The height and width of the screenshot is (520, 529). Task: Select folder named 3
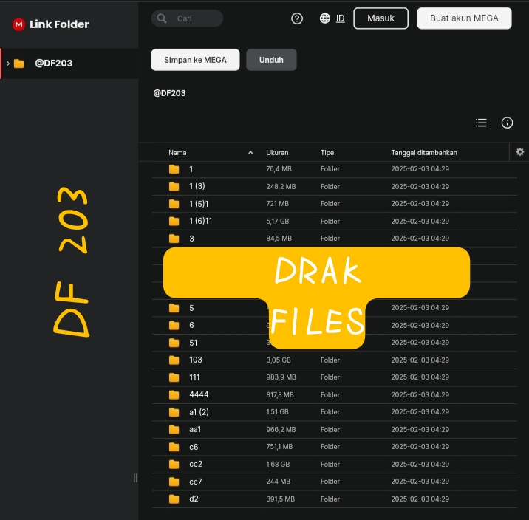335,239
